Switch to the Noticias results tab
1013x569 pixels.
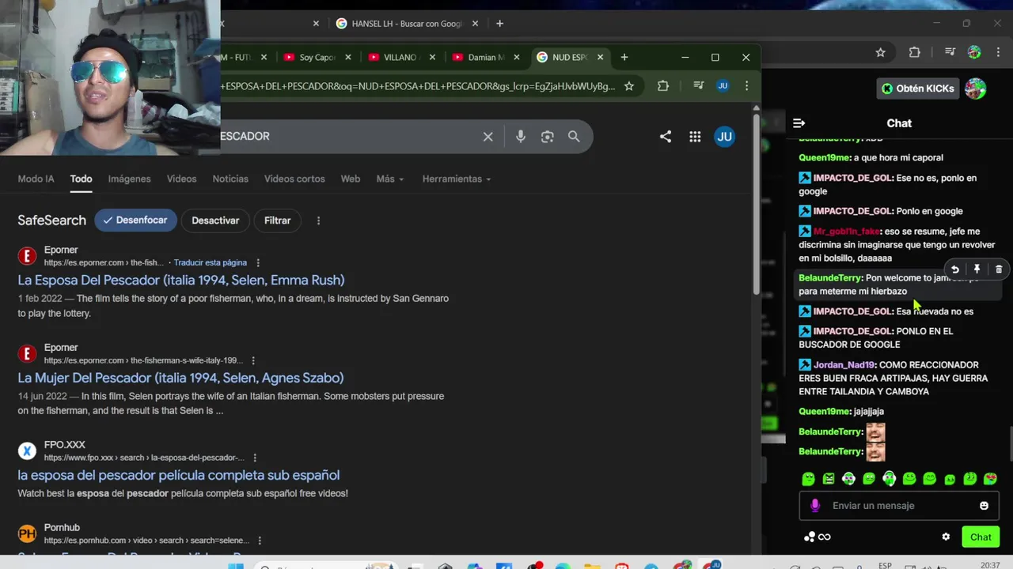click(x=230, y=179)
